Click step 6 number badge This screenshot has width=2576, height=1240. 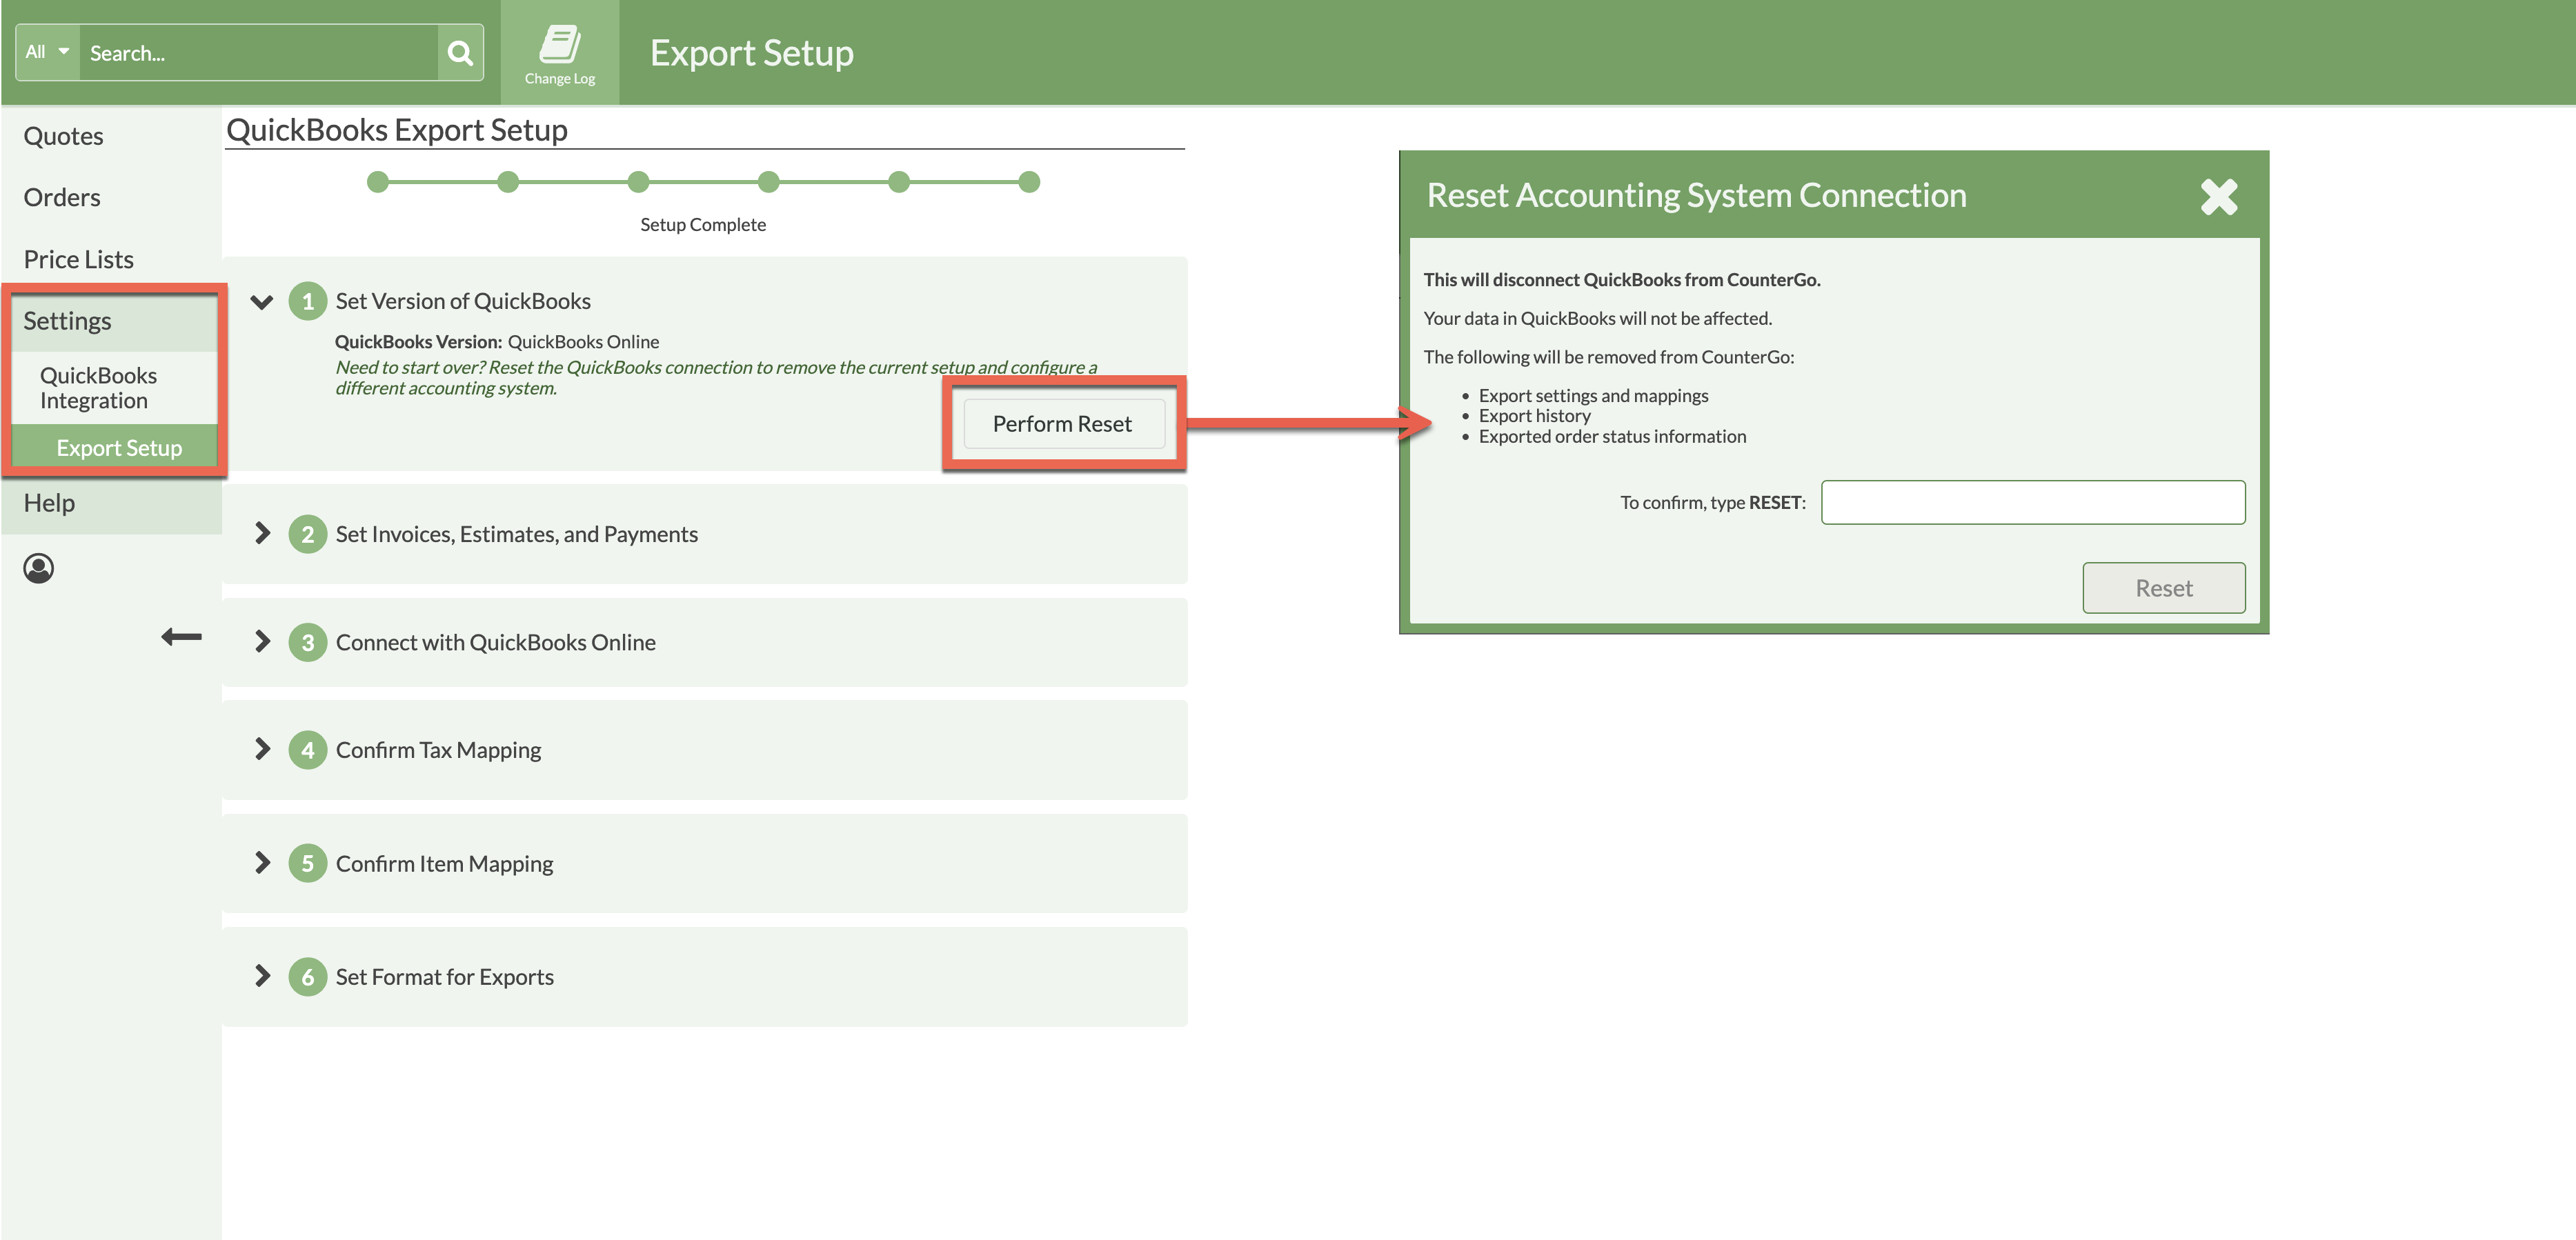coord(308,977)
